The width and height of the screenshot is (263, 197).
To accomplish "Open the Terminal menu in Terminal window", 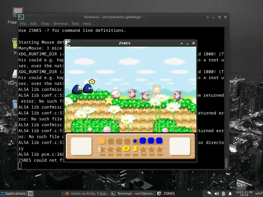I will [x=60, y=24].
